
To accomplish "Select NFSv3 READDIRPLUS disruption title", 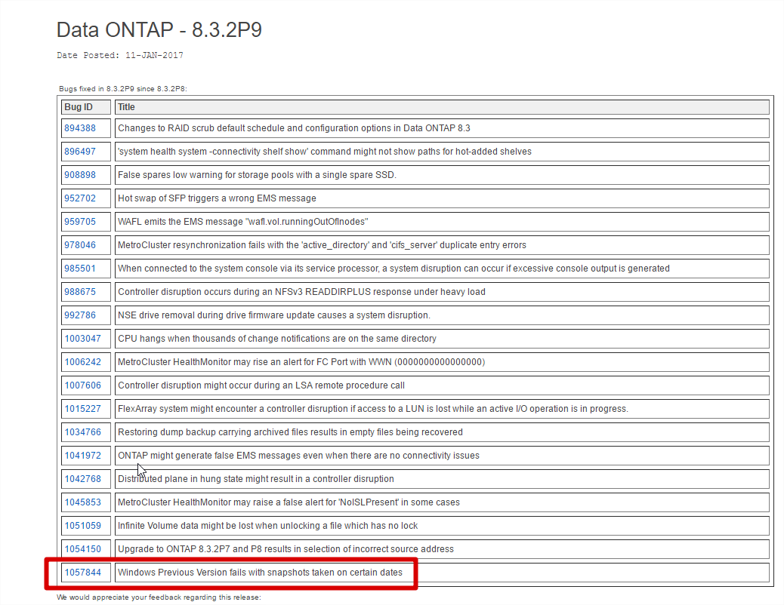I will point(301,292).
